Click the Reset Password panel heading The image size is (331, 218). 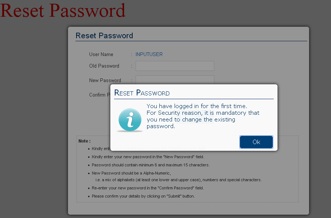point(104,36)
